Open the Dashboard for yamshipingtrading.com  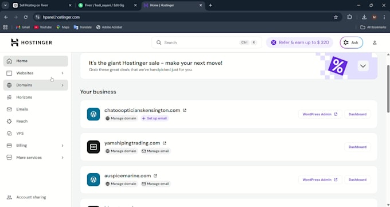(x=357, y=147)
